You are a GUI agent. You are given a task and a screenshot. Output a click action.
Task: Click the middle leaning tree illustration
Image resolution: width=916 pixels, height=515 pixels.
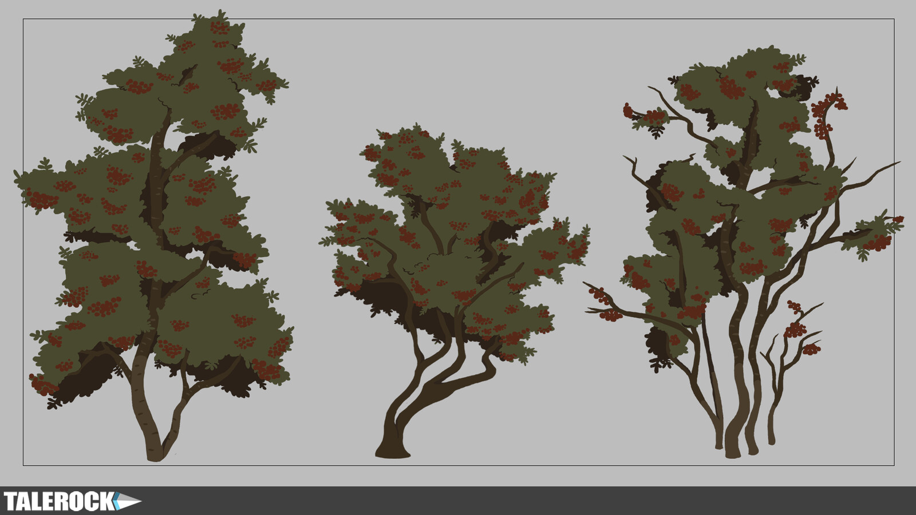coord(454,290)
